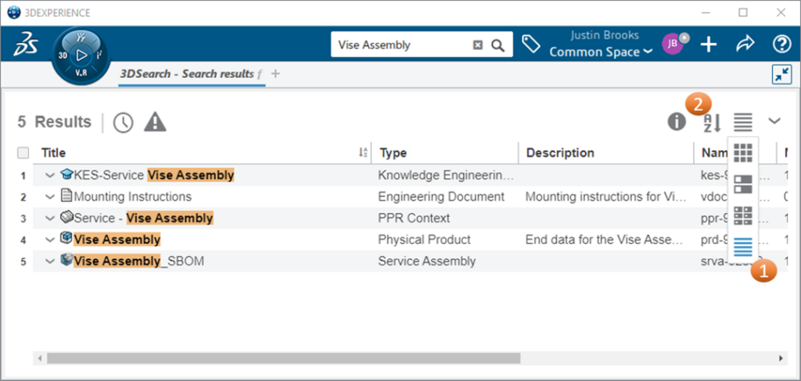Click the plus Add icon in header
The image size is (801, 381).
(709, 45)
